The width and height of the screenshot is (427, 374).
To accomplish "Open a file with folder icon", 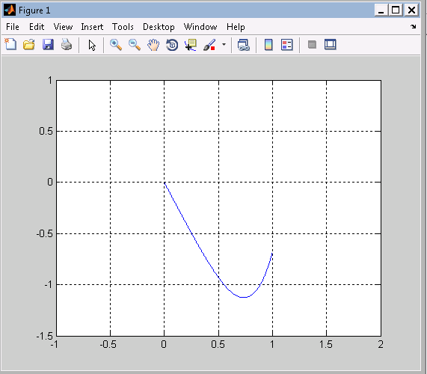I will tap(29, 44).
